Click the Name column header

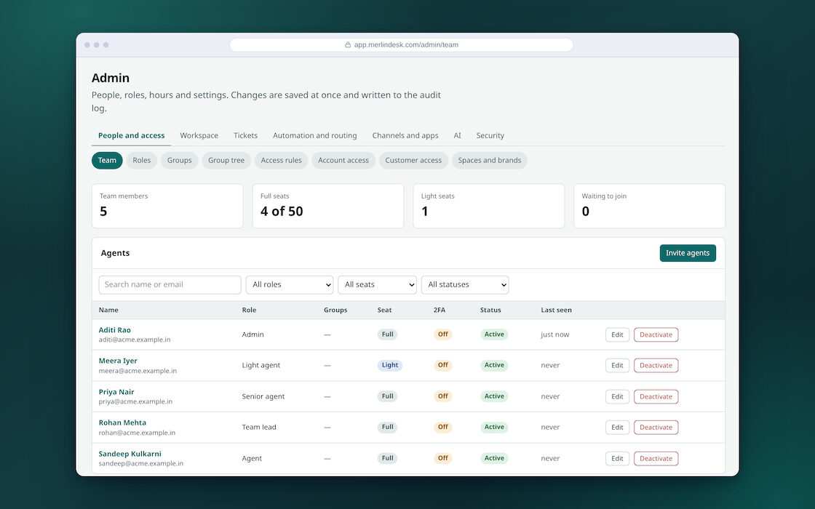108,310
